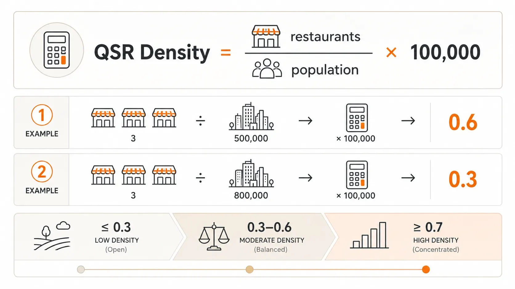
Task: Click the middle storefront icon in Example 1
Action: (134, 118)
